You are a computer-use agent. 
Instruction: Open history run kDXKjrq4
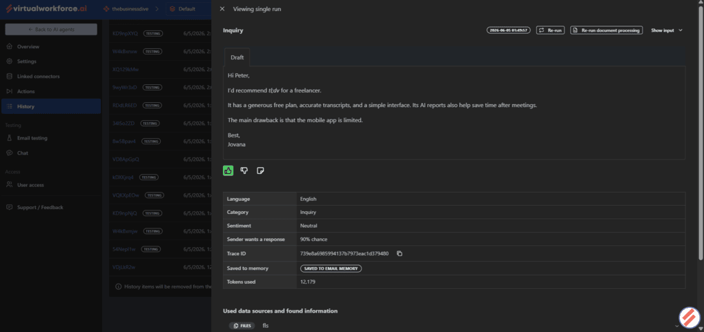(x=123, y=177)
